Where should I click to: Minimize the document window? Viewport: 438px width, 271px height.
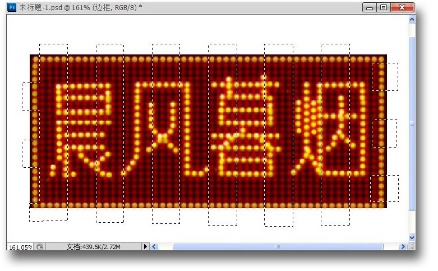click(x=369, y=7)
